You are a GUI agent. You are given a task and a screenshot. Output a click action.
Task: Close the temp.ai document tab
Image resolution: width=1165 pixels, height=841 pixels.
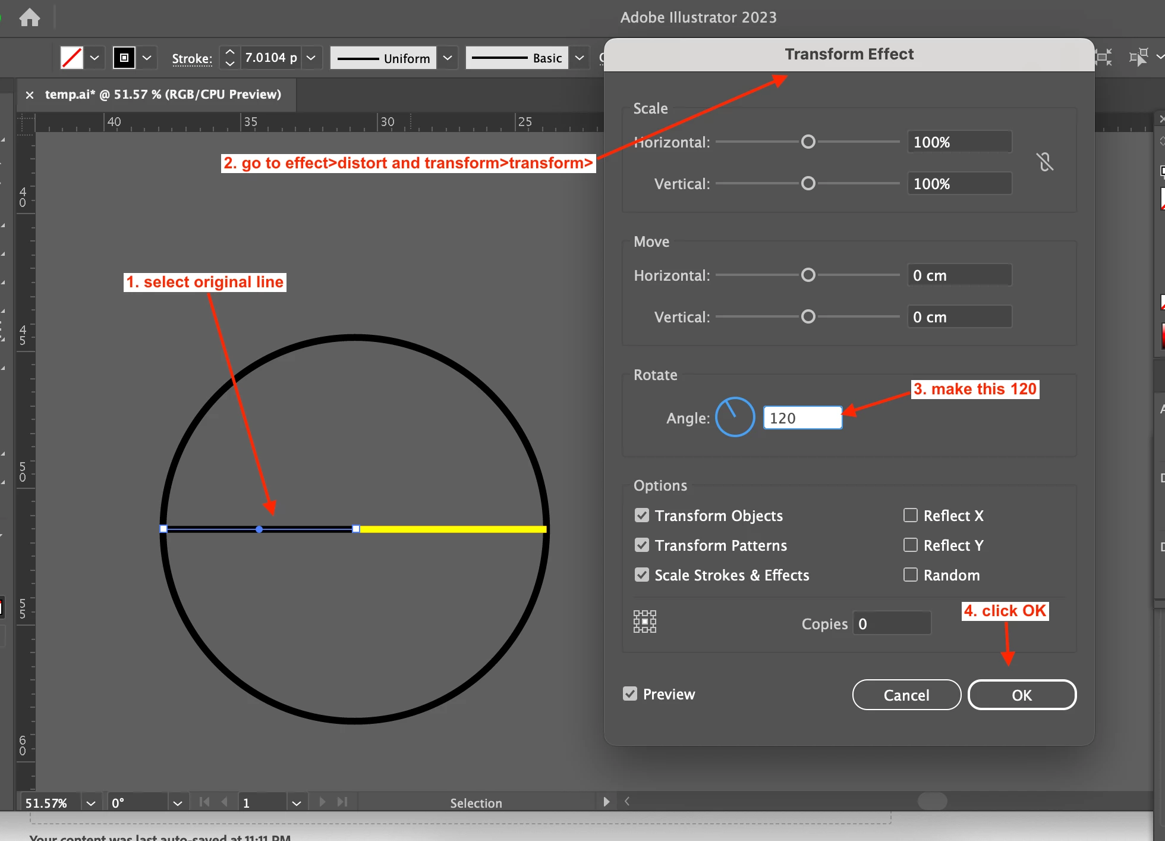coord(30,95)
